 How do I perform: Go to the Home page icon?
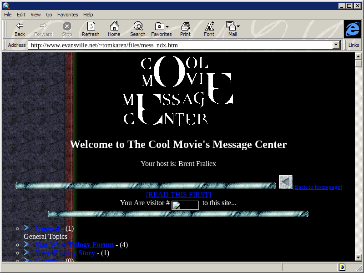[114, 26]
